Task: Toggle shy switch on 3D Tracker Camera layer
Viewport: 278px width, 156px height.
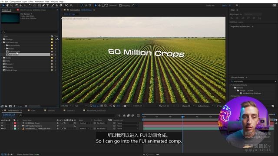Action: [58, 126]
